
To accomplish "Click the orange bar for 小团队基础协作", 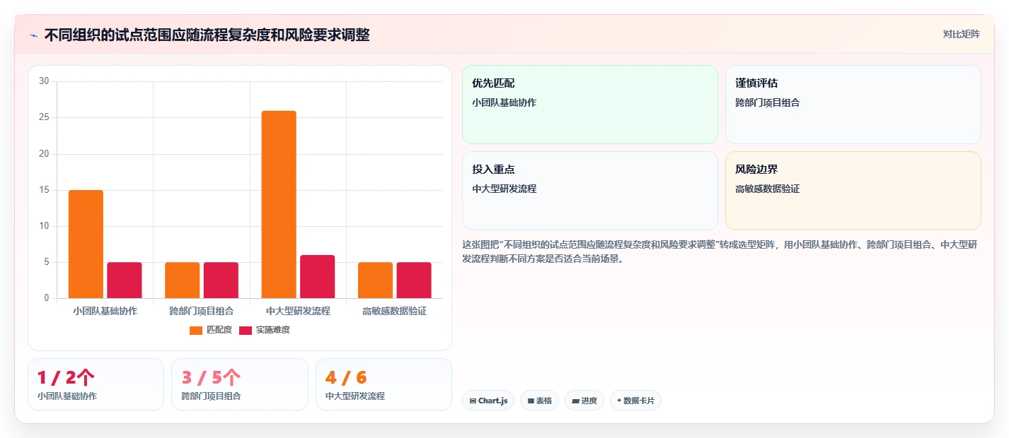I will 86,244.
